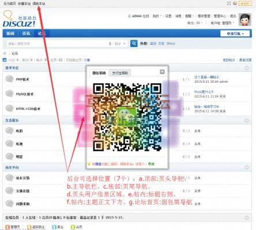
Task: Open the 电影 forum
Action: point(19,131)
